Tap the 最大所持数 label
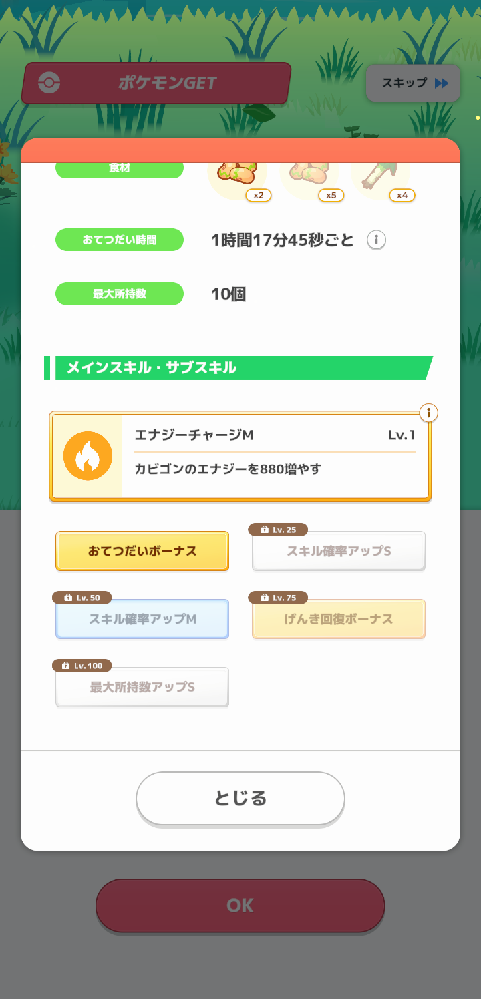The width and height of the screenshot is (481, 999). pyautogui.click(x=120, y=294)
